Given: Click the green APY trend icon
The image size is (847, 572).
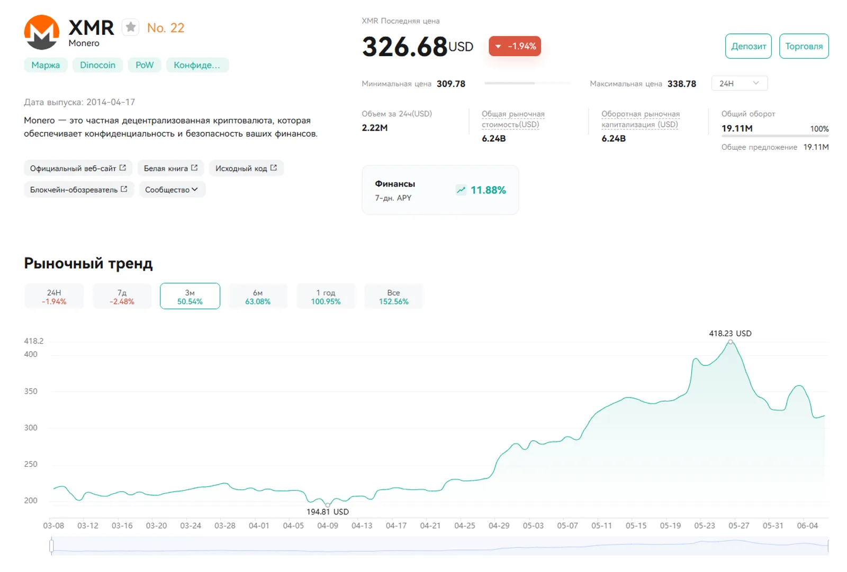Looking at the screenshot, I should click(461, 190).
